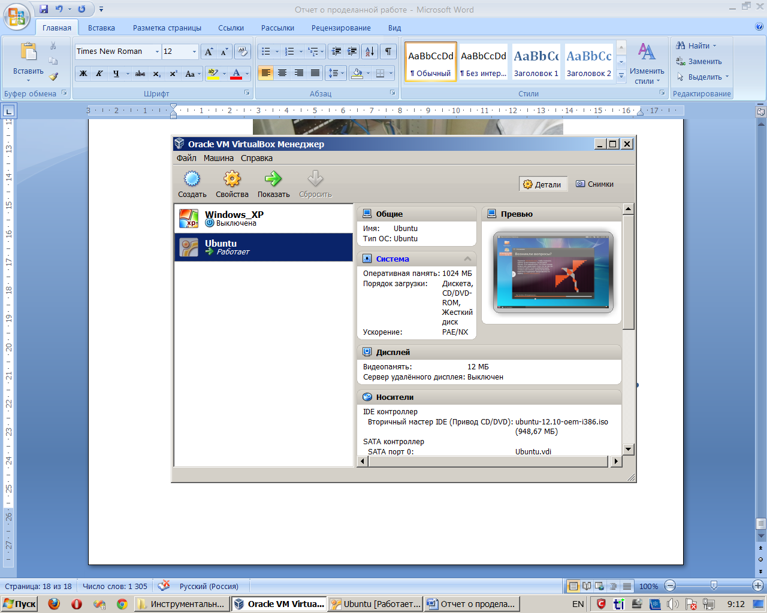
Task: Decrease font size with the shrink-font icon
Action: point(224,51)
